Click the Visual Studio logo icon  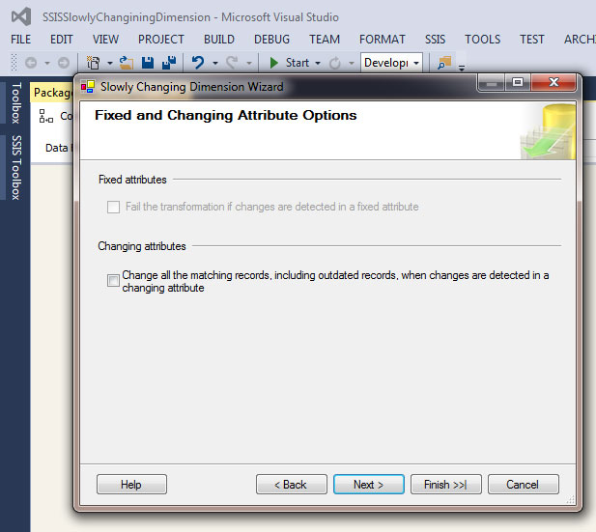(x=21, y=16)
